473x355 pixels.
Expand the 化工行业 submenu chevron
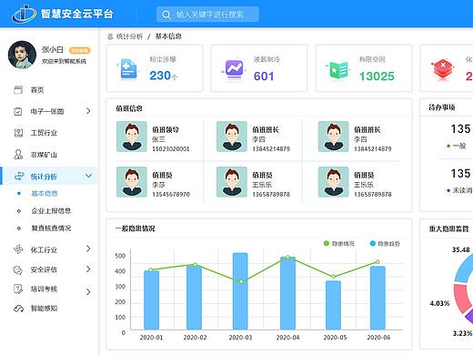pyautogui.click(x=88, y=248)
